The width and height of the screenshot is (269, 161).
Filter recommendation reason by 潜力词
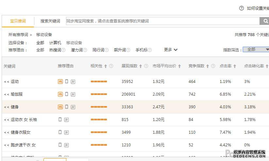click(x=76, y=50)
